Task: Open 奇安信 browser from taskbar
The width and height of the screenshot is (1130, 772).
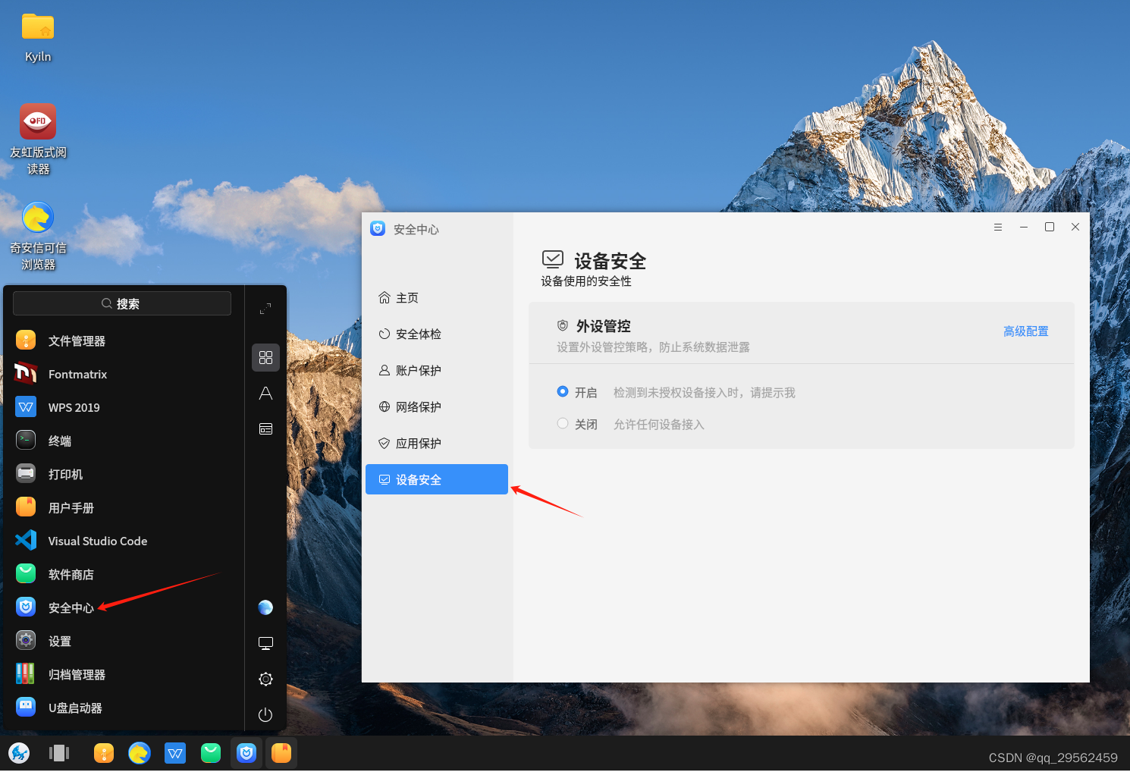Action: tap(140, 753)
